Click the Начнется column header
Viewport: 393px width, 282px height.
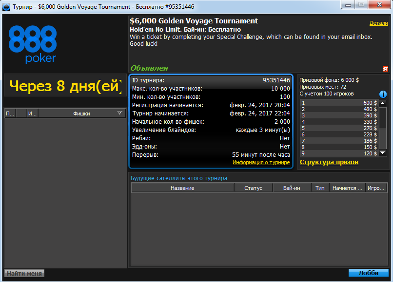pyautogui.click(x=347, y=188)
